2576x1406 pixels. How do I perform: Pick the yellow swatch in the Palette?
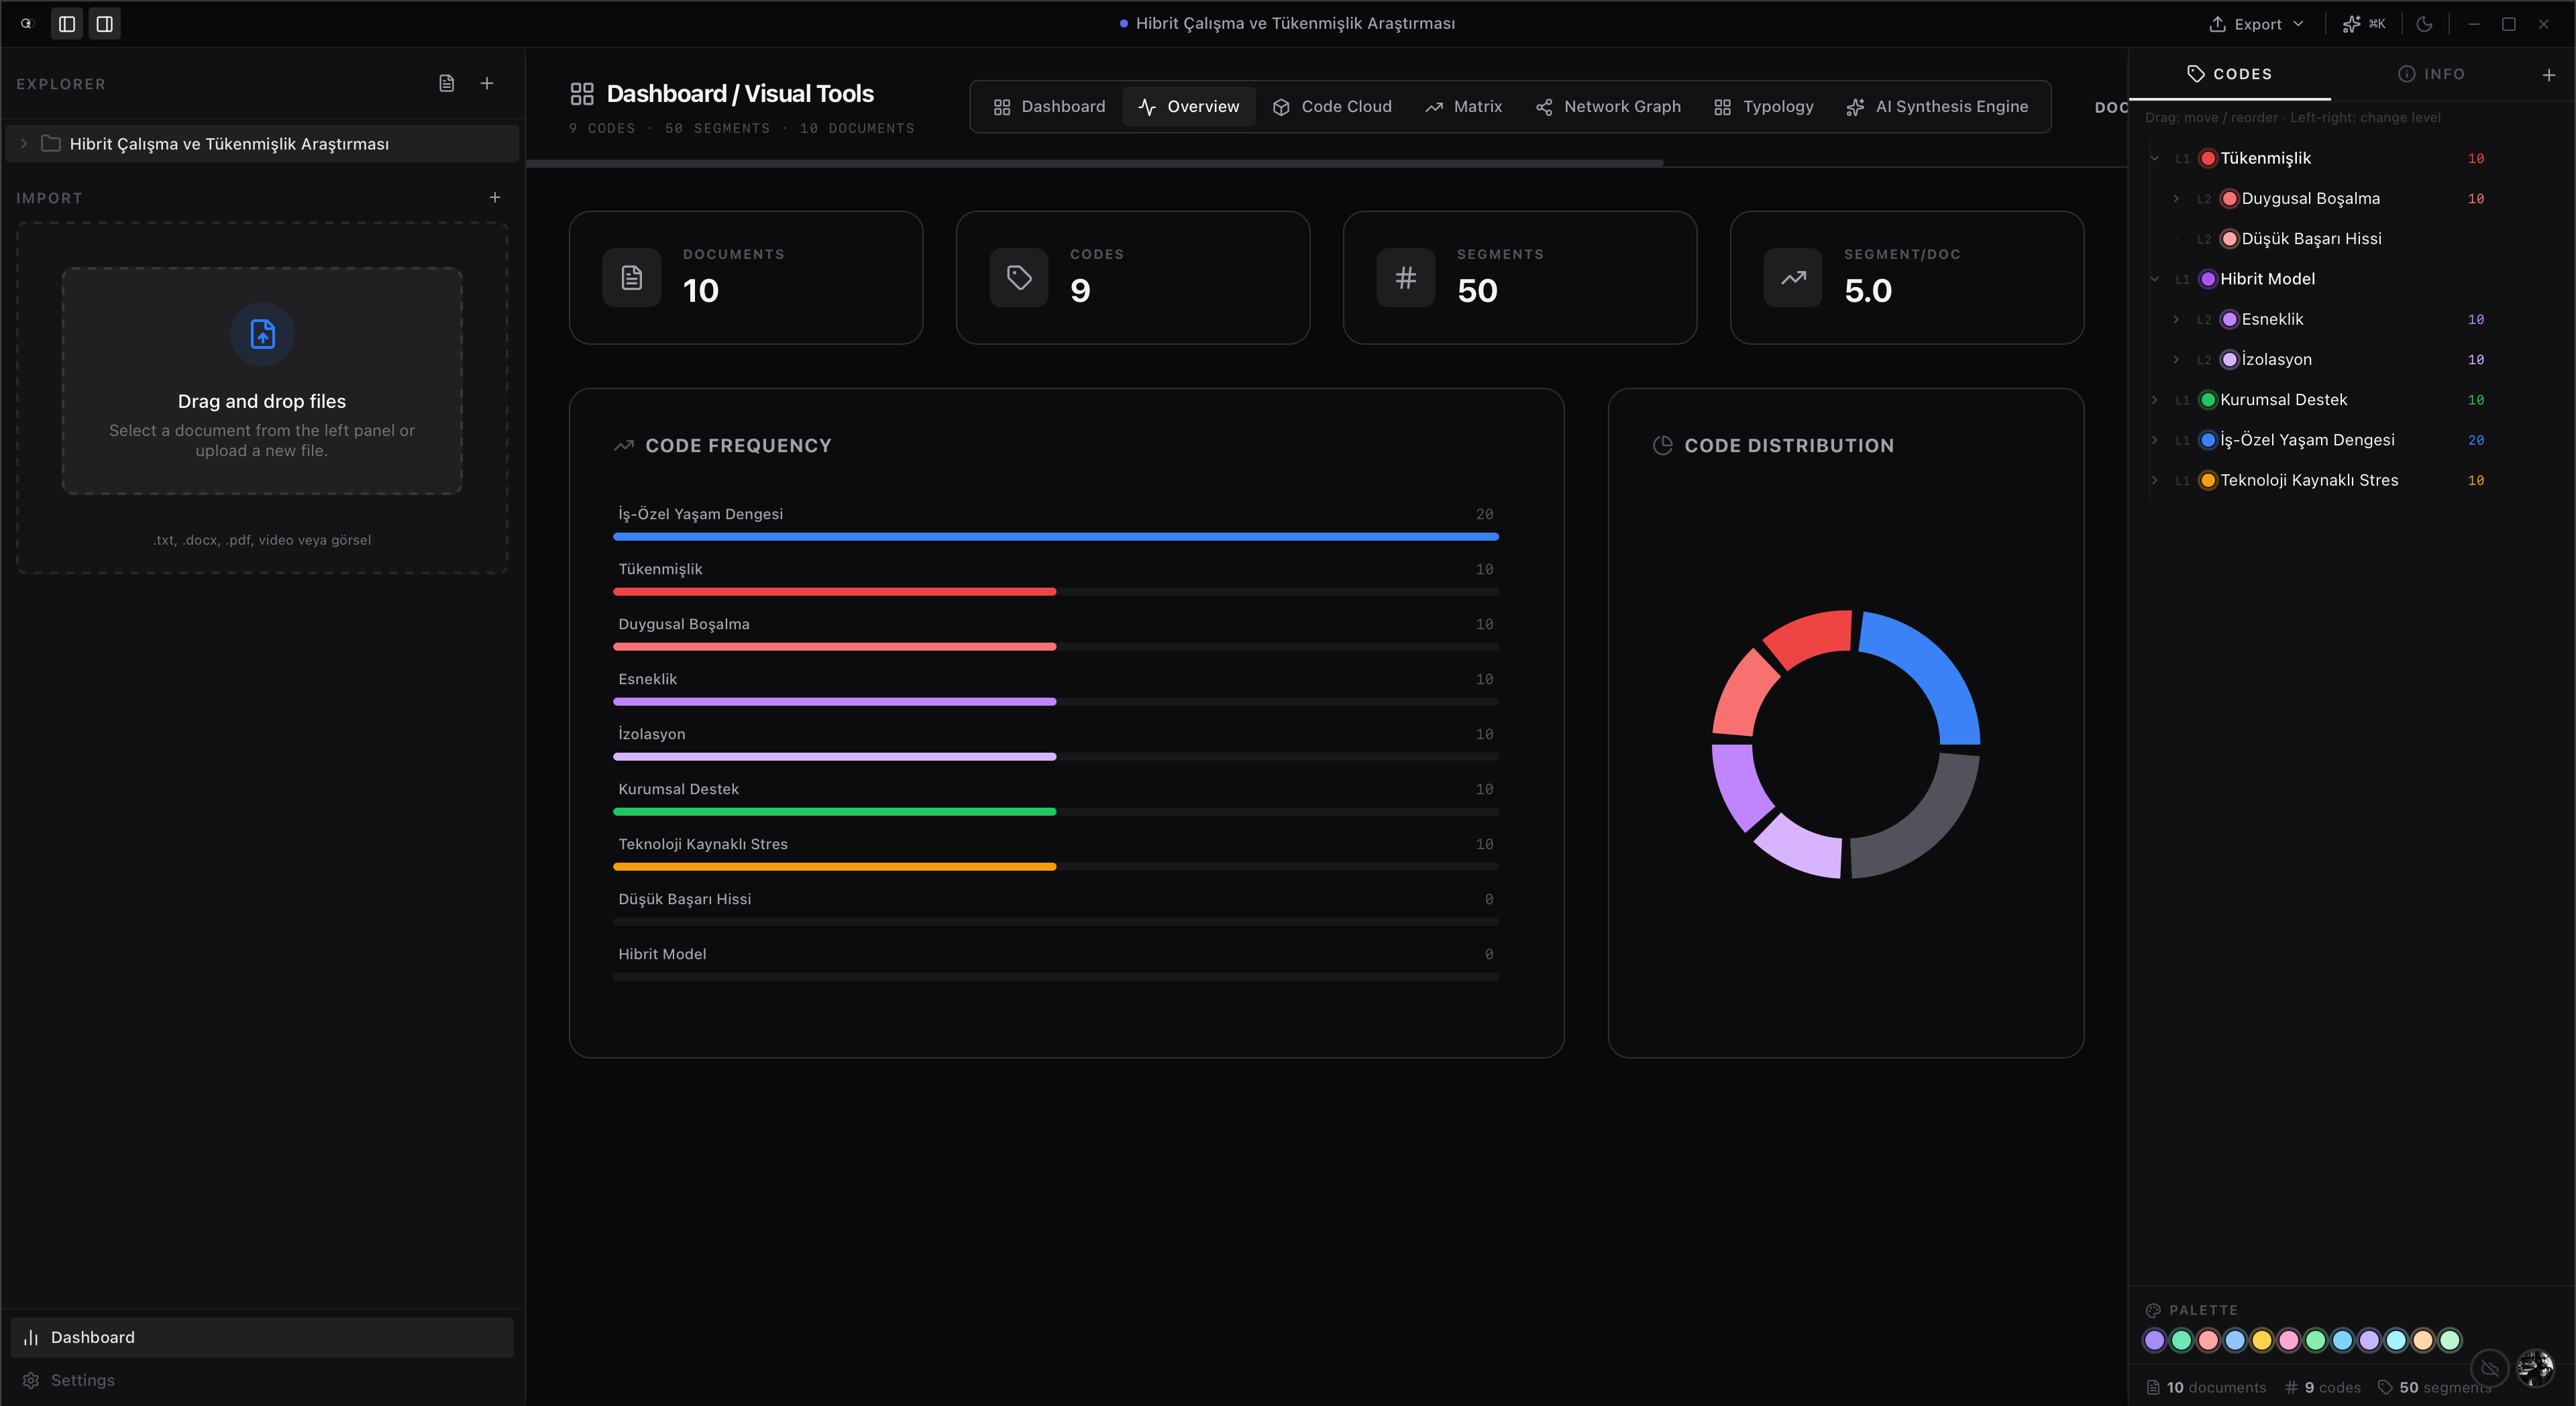pos(2262,1340)
